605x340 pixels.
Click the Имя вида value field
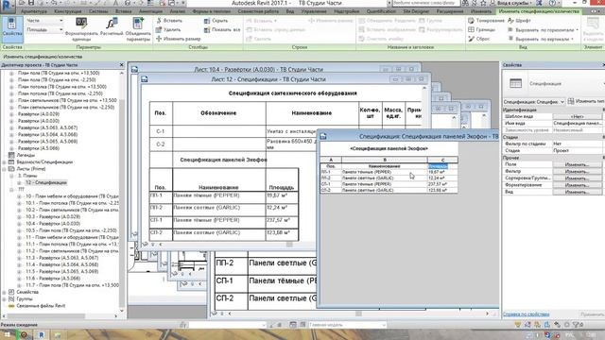(x=578, y=124)
